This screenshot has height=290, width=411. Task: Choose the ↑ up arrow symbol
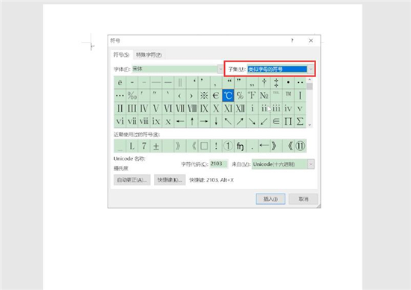tap(192, 121)
